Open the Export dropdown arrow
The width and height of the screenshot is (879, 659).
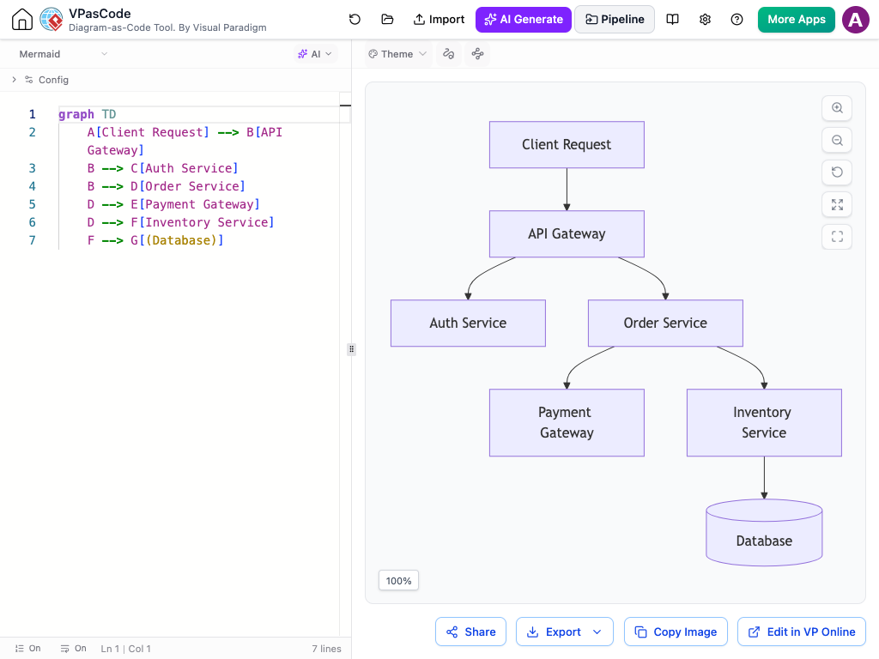(597, 632)
